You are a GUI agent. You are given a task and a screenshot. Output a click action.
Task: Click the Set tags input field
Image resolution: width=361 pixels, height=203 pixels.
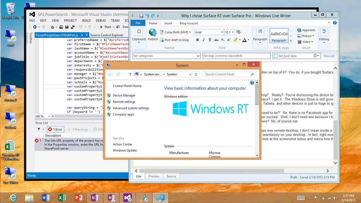(237, 56)
